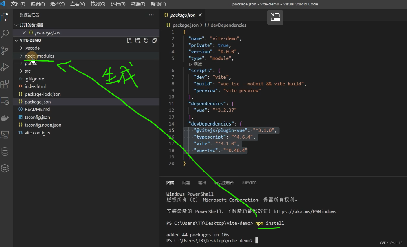407x247 pixels.
Task: Select the package.json editor tab
Action: pos(183,15)
